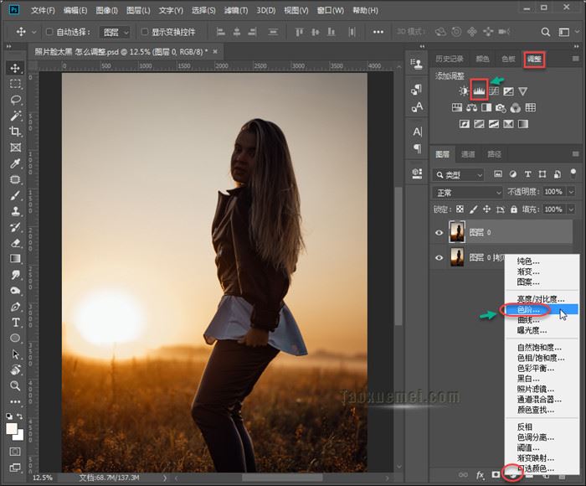Click the 图层 0 layer thumbnail
This screenshot has height=486, width=586.
click(x=457, y=232)
